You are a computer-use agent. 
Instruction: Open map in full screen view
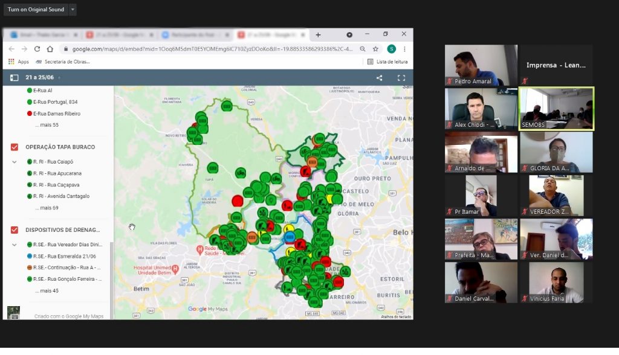[x=401, y=78]
